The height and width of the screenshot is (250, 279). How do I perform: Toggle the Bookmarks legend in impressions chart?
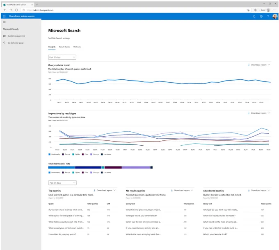pyautogui.click(x=54, y=154)
